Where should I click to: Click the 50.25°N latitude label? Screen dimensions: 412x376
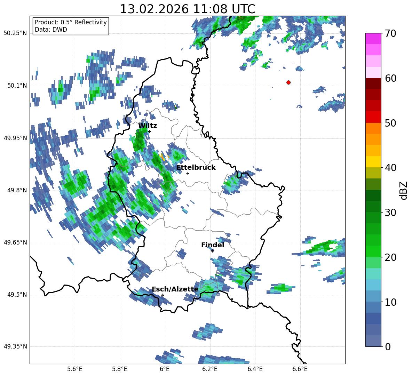(x=15, y=33)
